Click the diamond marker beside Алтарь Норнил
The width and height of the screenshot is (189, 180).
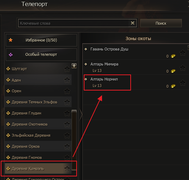pos(86,79)
